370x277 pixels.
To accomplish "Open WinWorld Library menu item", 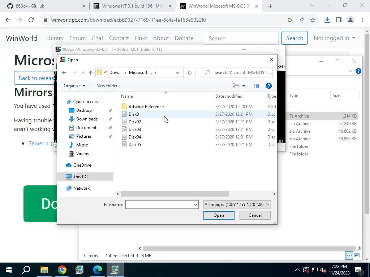I will tap(55, 38).
